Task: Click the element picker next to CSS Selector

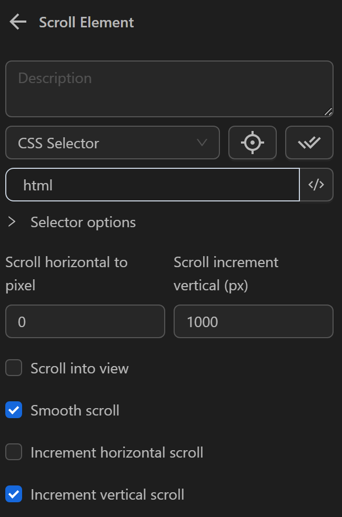Action: coord(252,143)
